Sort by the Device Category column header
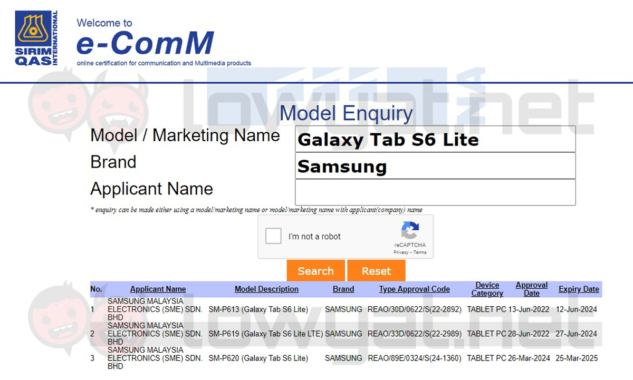Screen dimensions: 633x380 (487, 289)
